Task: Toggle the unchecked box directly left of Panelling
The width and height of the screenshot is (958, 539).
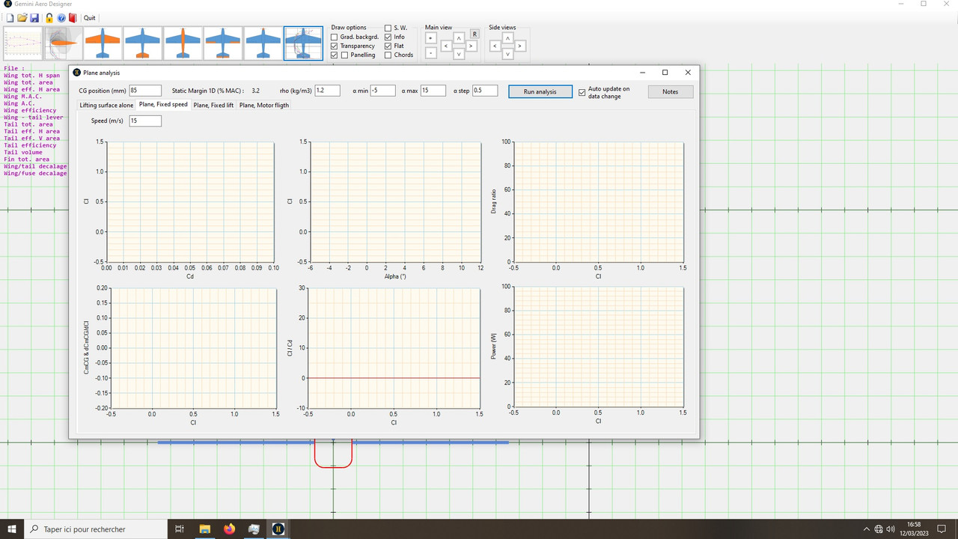Action: [344, 55]
